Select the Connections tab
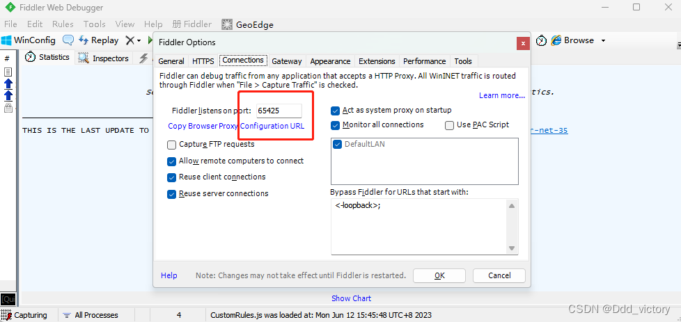Viewport: 681px width, 322px height. point(243,61)
